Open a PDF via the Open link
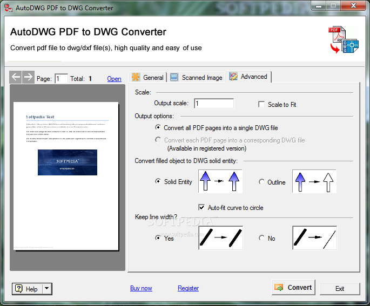The height and width of the screenshot is (306, 370). pos(114,79)
